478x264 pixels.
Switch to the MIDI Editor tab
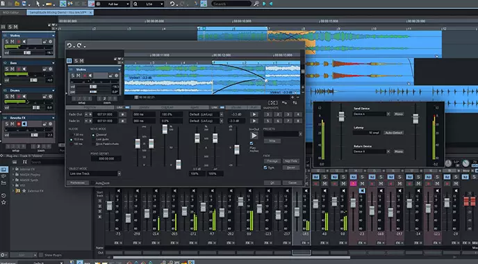click(11, 13)
